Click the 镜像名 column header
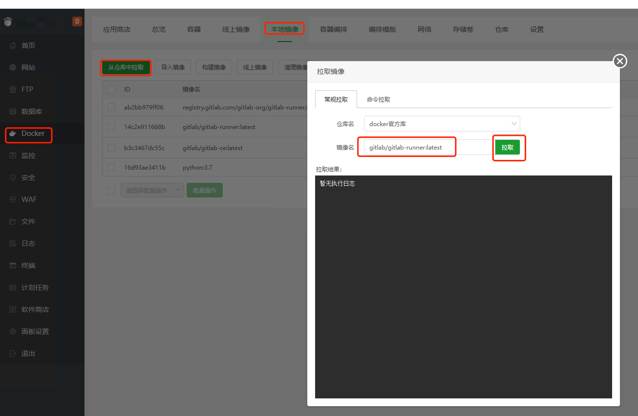Screen dimensions: 638x416 [191, 89]
